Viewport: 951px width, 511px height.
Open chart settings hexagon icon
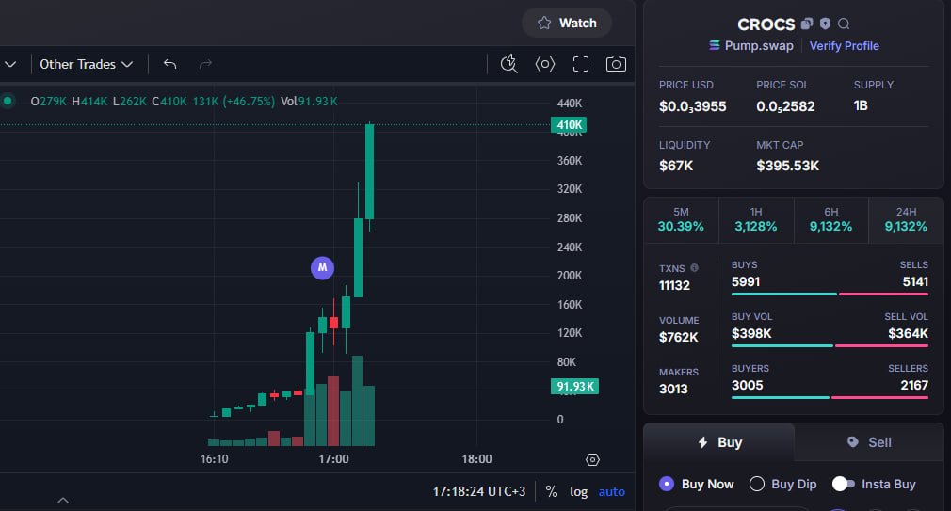coord(544,64)
